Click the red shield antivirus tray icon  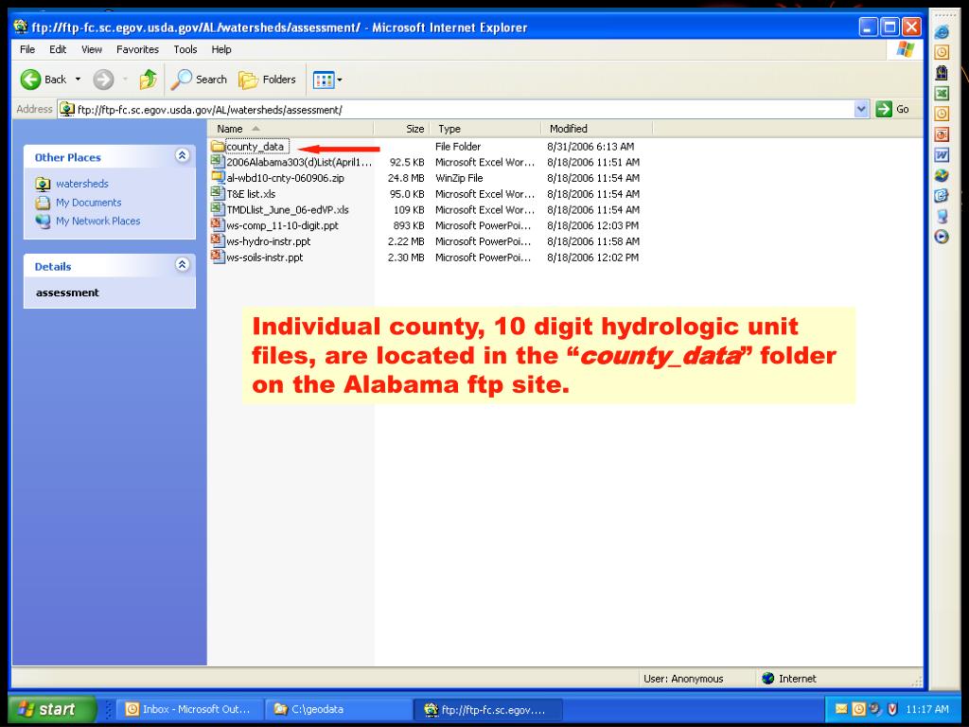click(891, 709)
